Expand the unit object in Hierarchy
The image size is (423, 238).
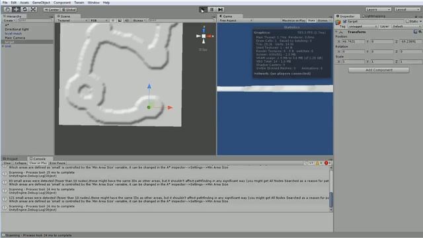pyautogui.click(x=3, y=46)
